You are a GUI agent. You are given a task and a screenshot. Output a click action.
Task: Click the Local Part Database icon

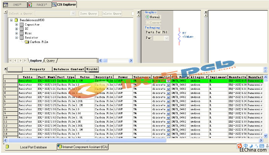click(x=7, y=147)
